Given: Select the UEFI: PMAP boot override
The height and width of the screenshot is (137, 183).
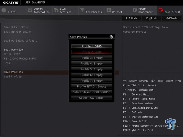Looking at the screenshot, I should tap(12, 54).
